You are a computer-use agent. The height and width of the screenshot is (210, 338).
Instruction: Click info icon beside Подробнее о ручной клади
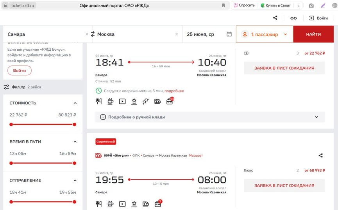pyautogui.click(x=103, y=117)
